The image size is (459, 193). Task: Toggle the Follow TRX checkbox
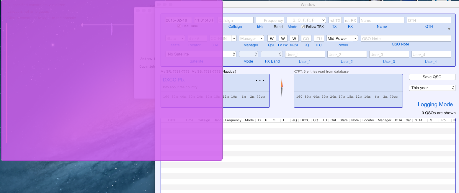pos(303,27)
